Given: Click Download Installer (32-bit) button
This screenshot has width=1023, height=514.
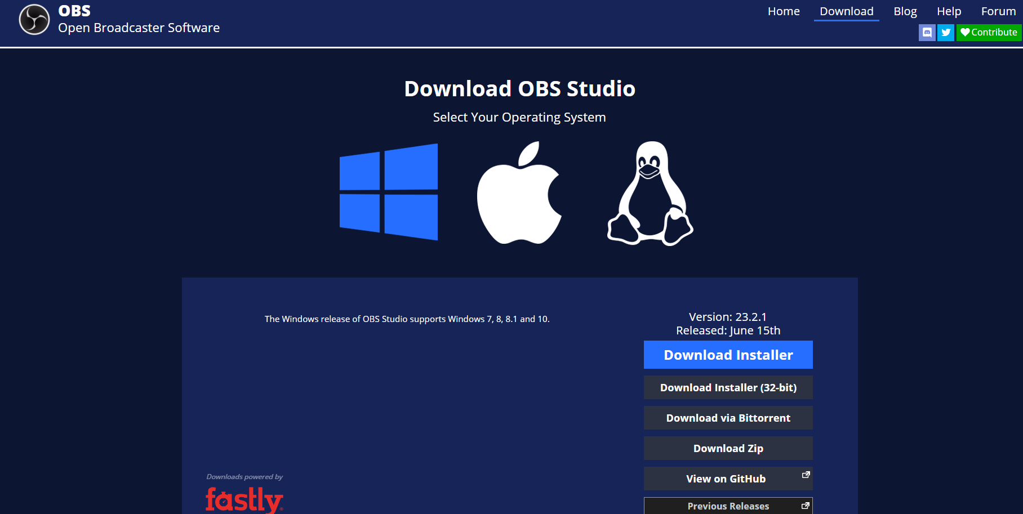Looking at the screenshot, I should tap(728, 387).
